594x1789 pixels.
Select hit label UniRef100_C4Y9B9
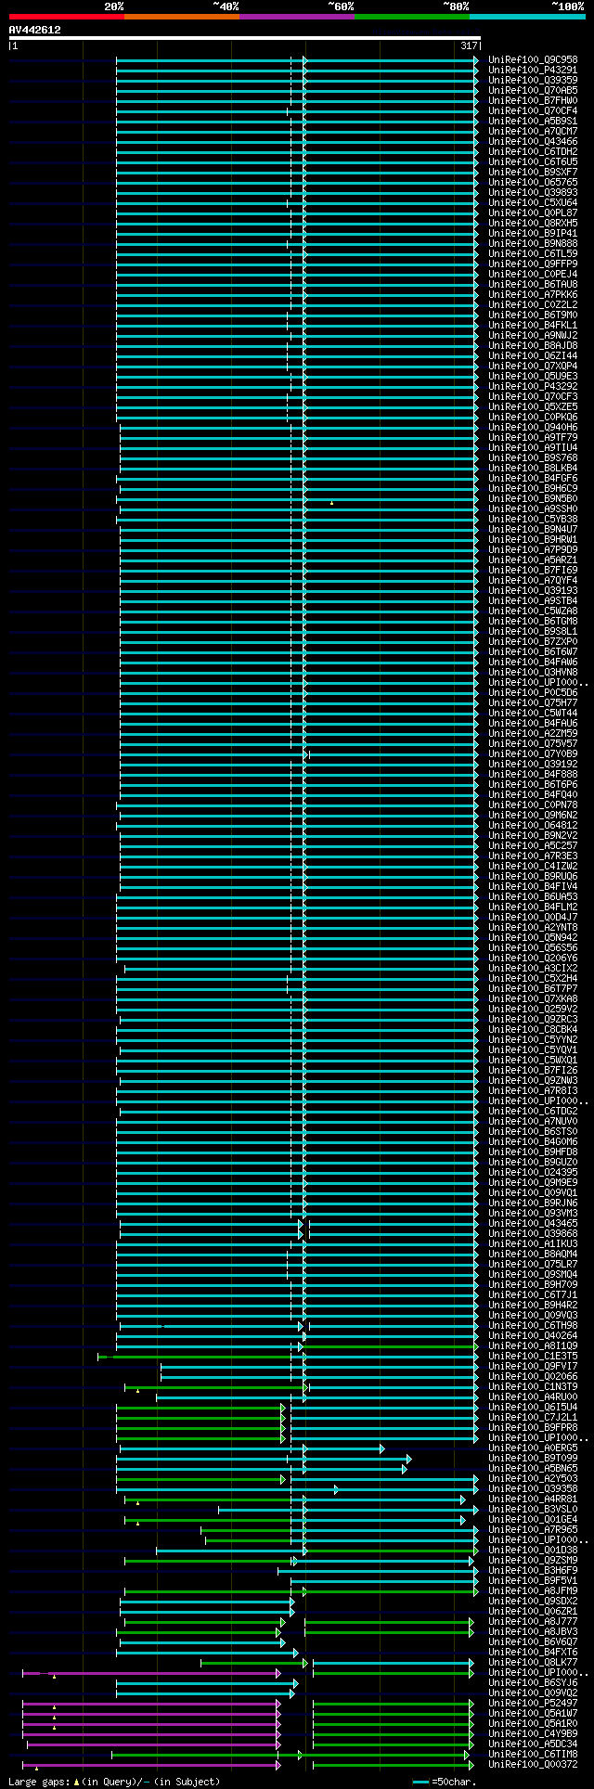533,1733
